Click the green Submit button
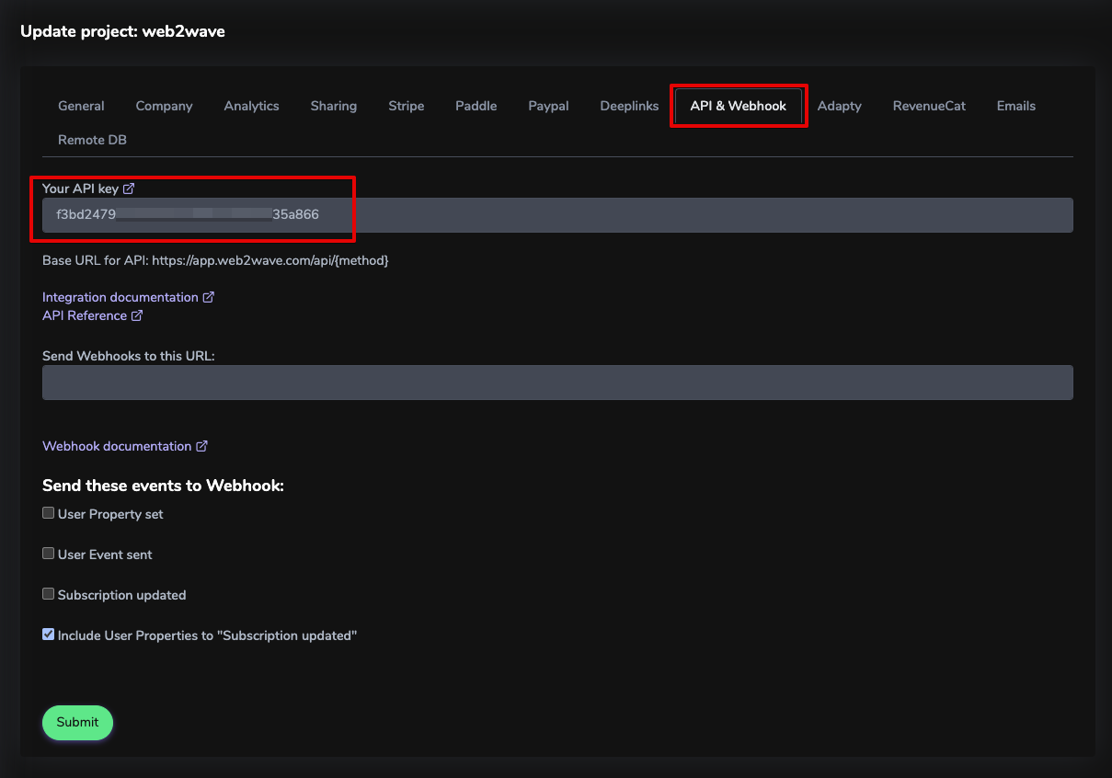Viewport: 1112px width, 778px height. click(x=77, y=722)
